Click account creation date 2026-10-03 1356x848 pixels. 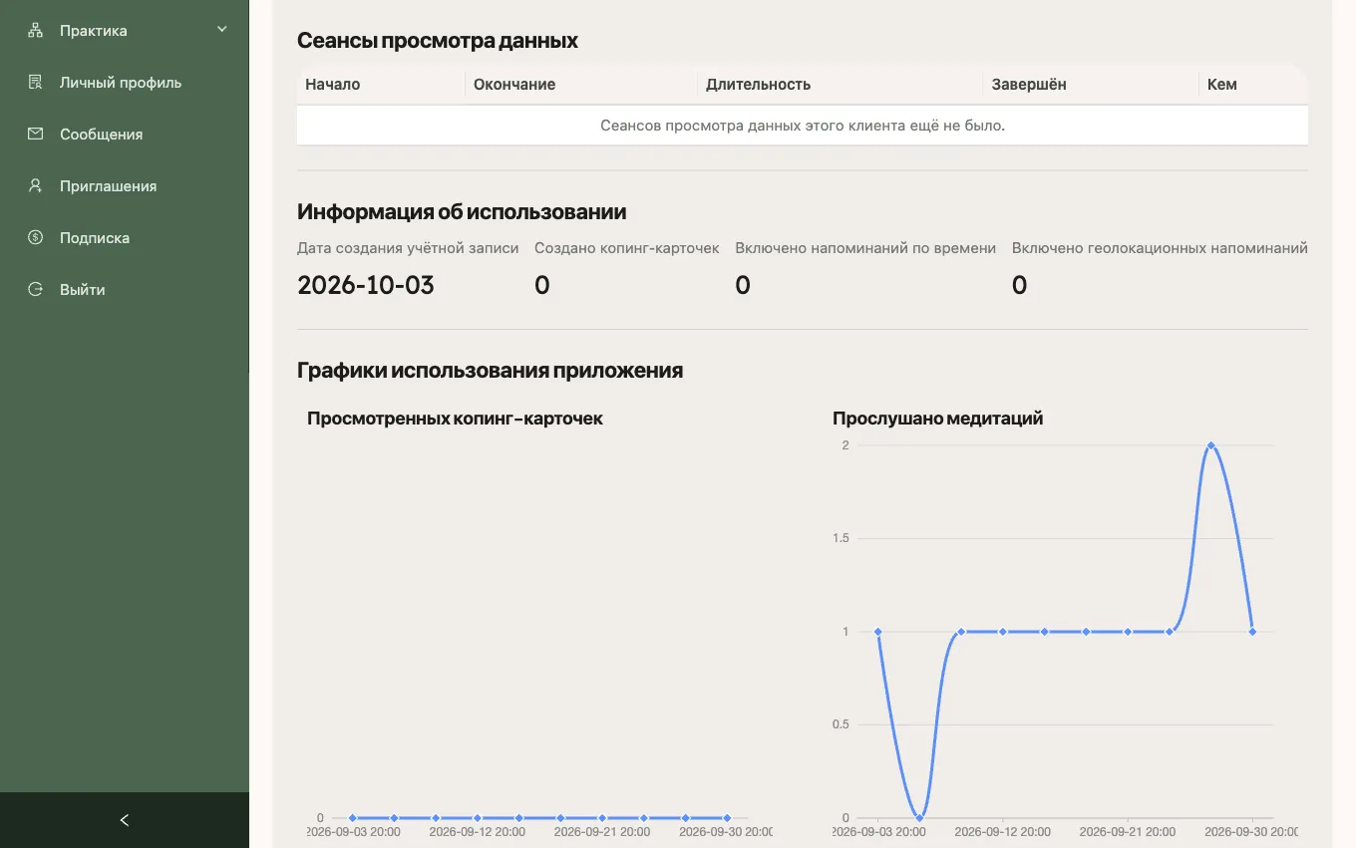point(366,285)
